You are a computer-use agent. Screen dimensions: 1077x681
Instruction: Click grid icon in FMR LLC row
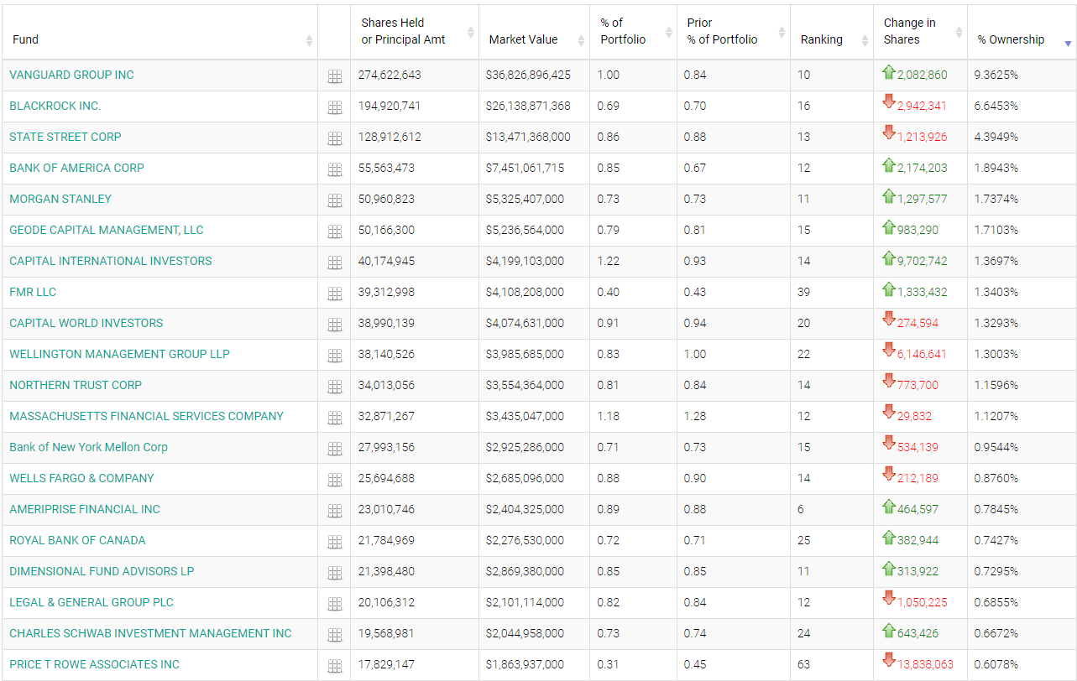click(x=335, y=294)
